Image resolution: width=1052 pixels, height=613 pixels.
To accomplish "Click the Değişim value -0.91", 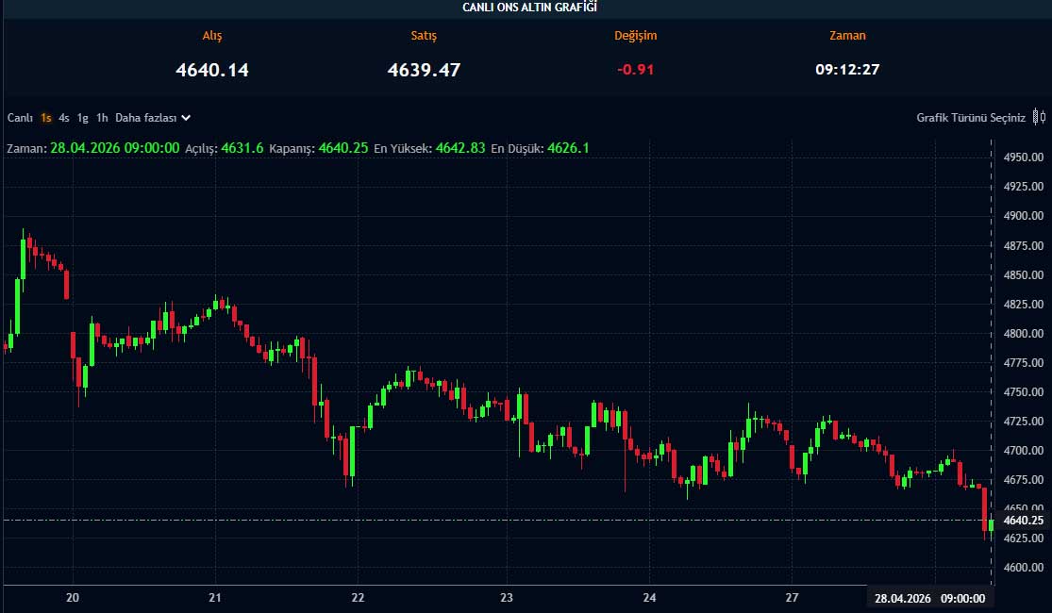I will (x=635, y=70).
